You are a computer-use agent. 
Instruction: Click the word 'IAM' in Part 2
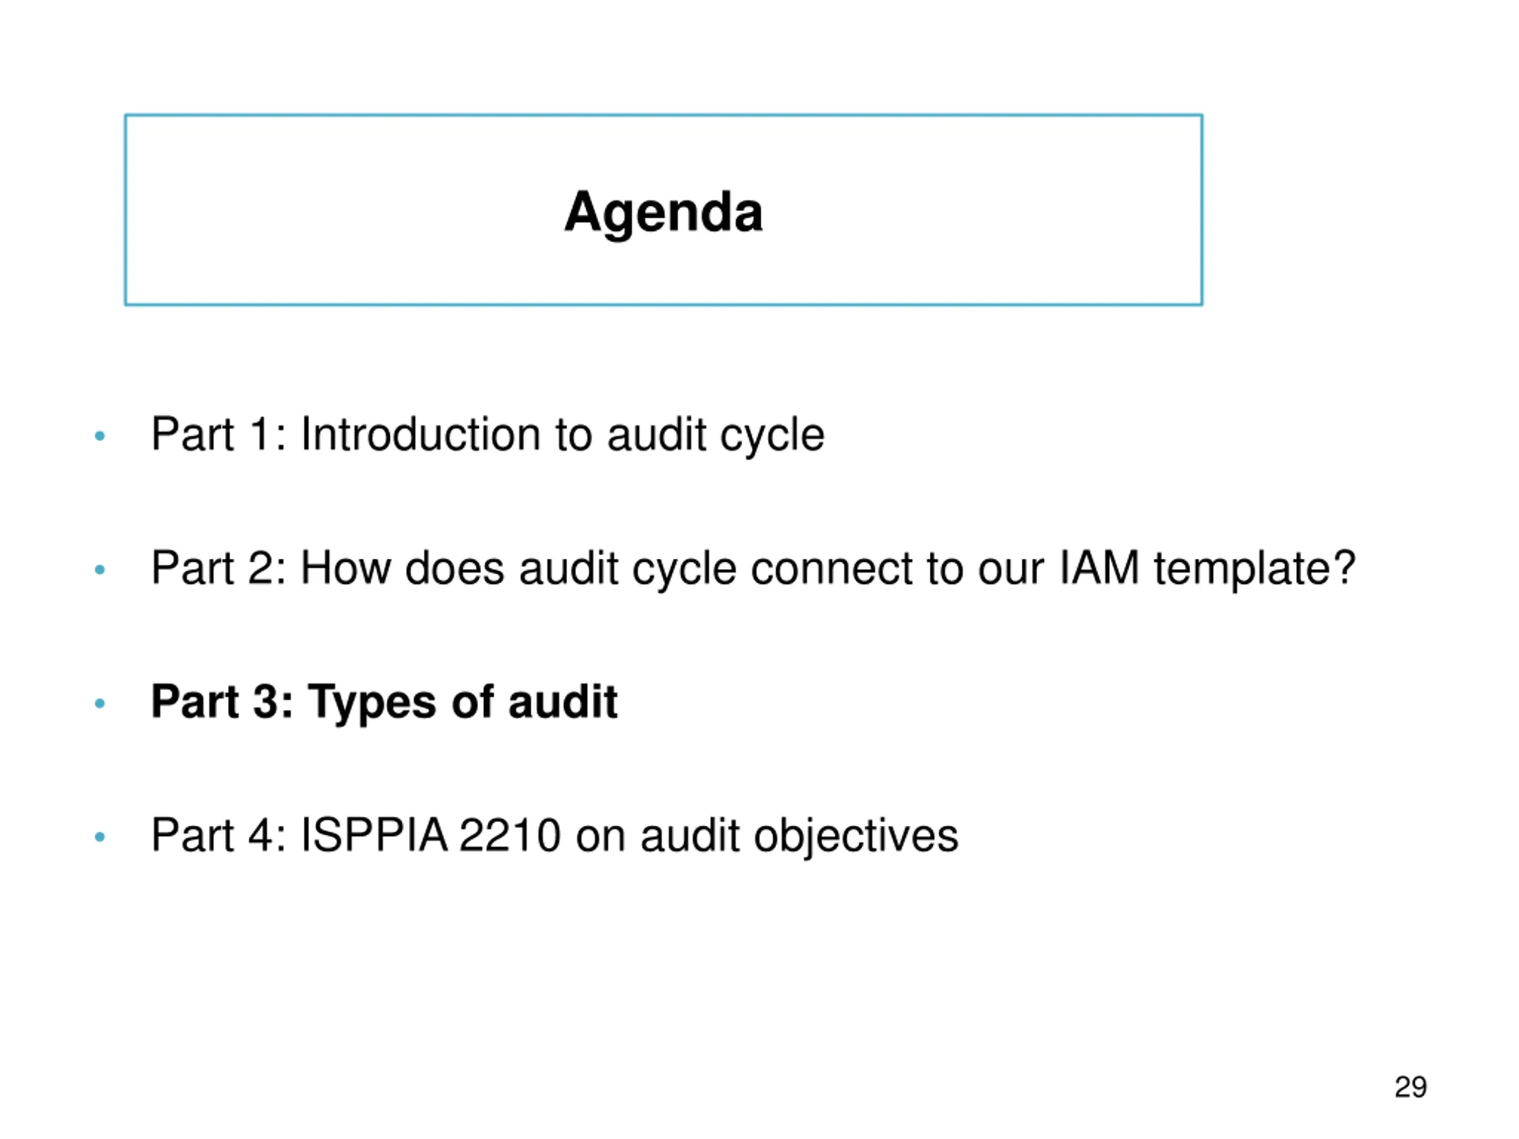point(1099,568)
